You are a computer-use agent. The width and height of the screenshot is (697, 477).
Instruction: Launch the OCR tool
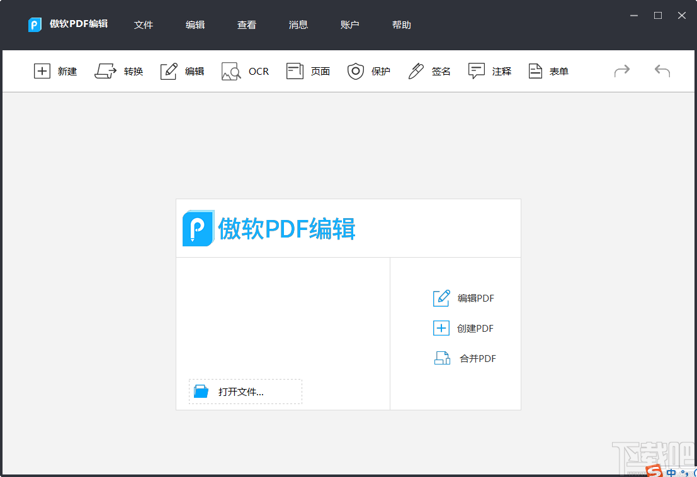245,71
